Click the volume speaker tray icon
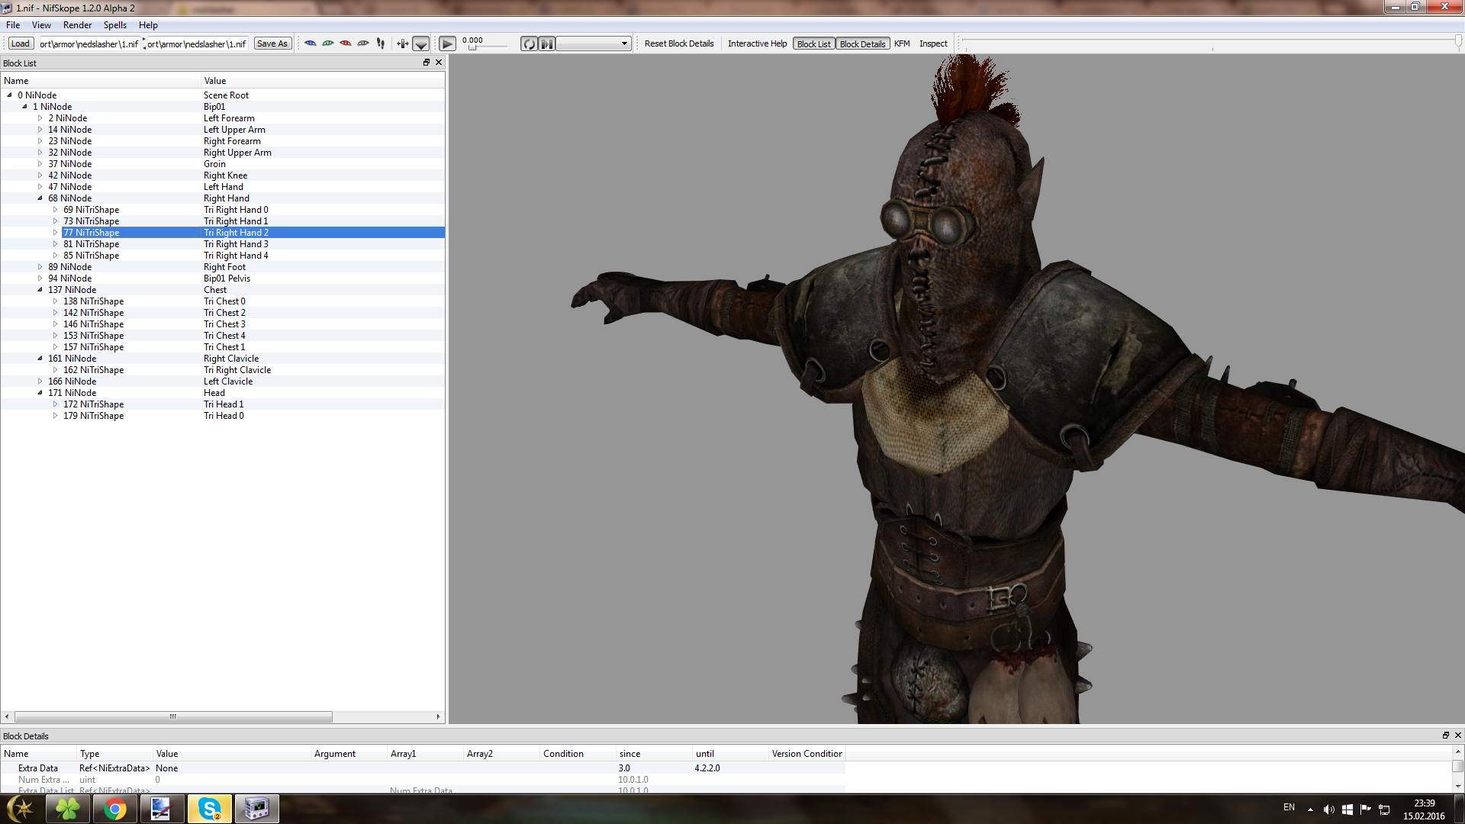 click(x=1328, y=810)
